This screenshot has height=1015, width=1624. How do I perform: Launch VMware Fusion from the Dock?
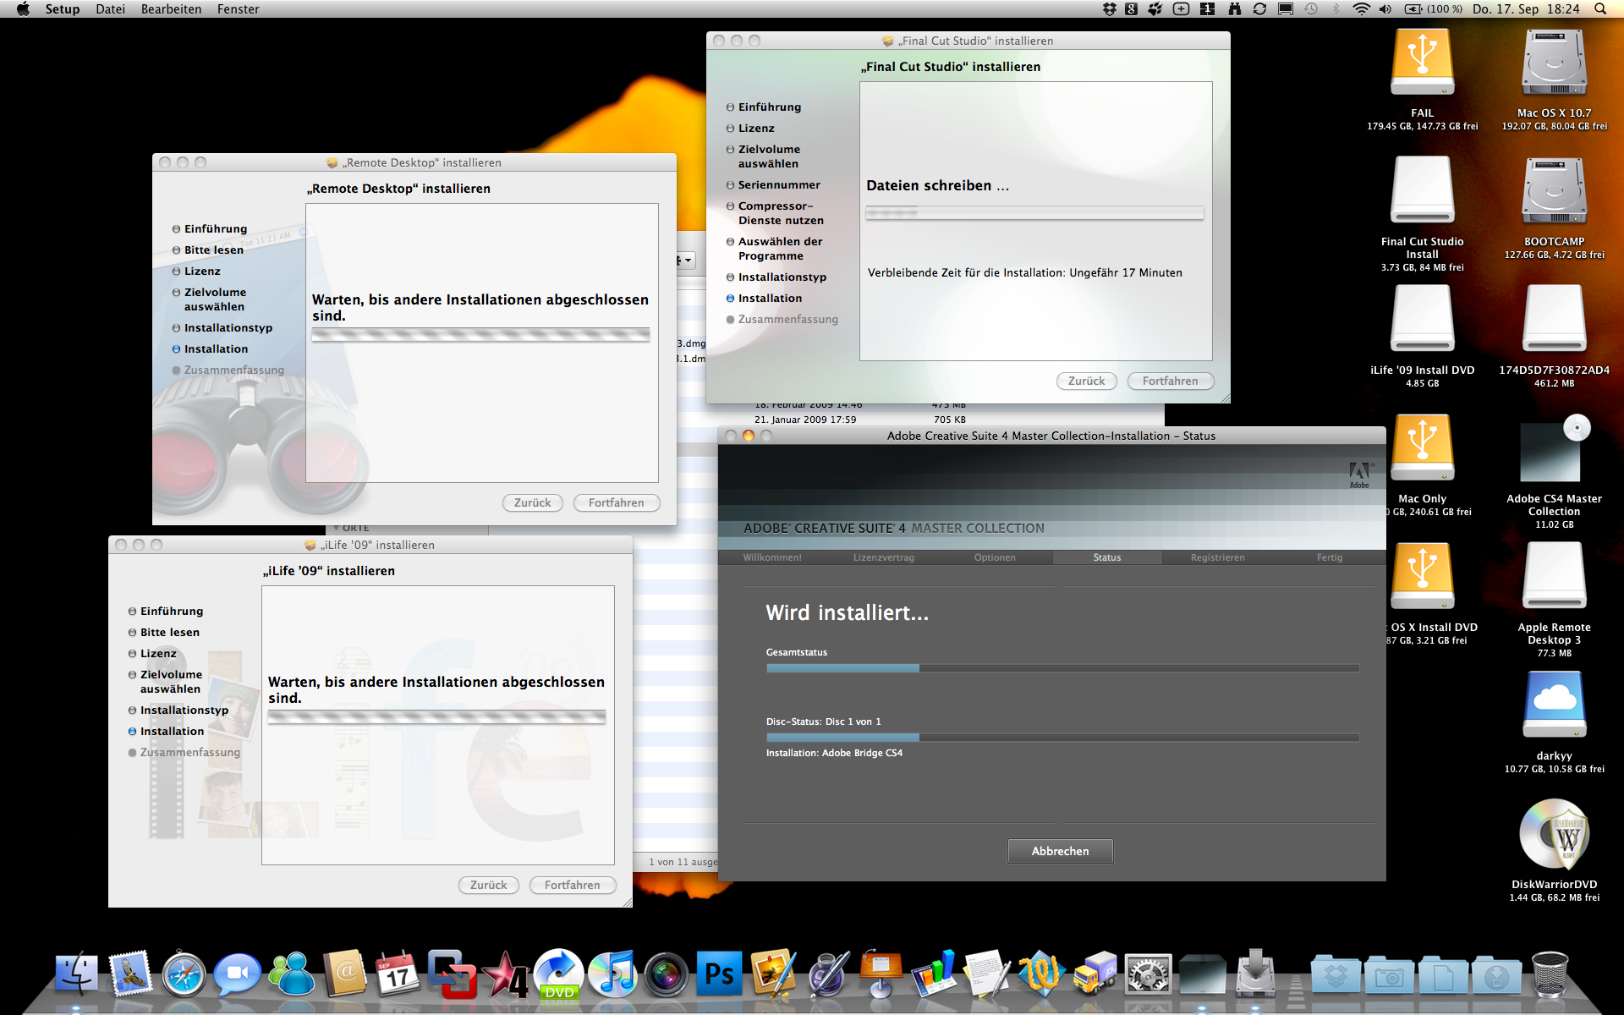[452, 974]
